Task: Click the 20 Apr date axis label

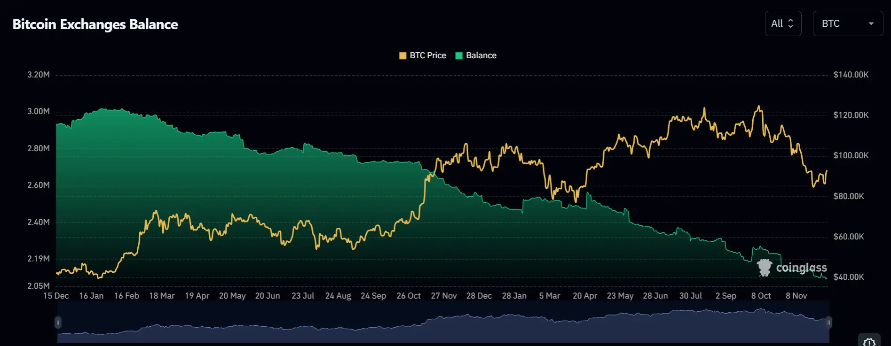Action: coord(584,296)
